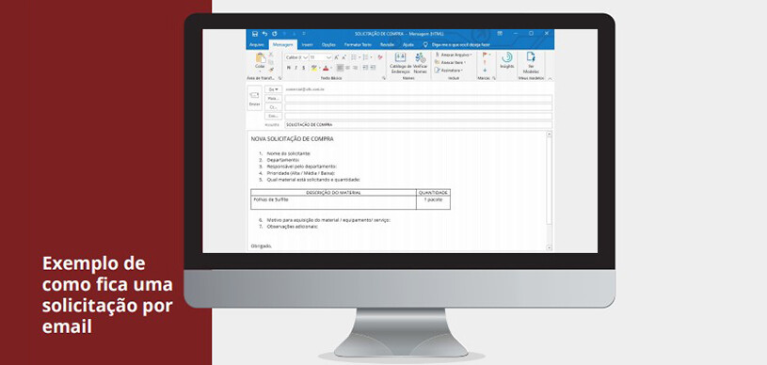Switch to the Inserir tab

307,44
